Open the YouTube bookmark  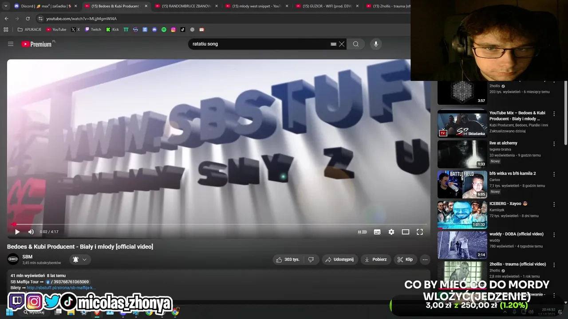point(56,30)
